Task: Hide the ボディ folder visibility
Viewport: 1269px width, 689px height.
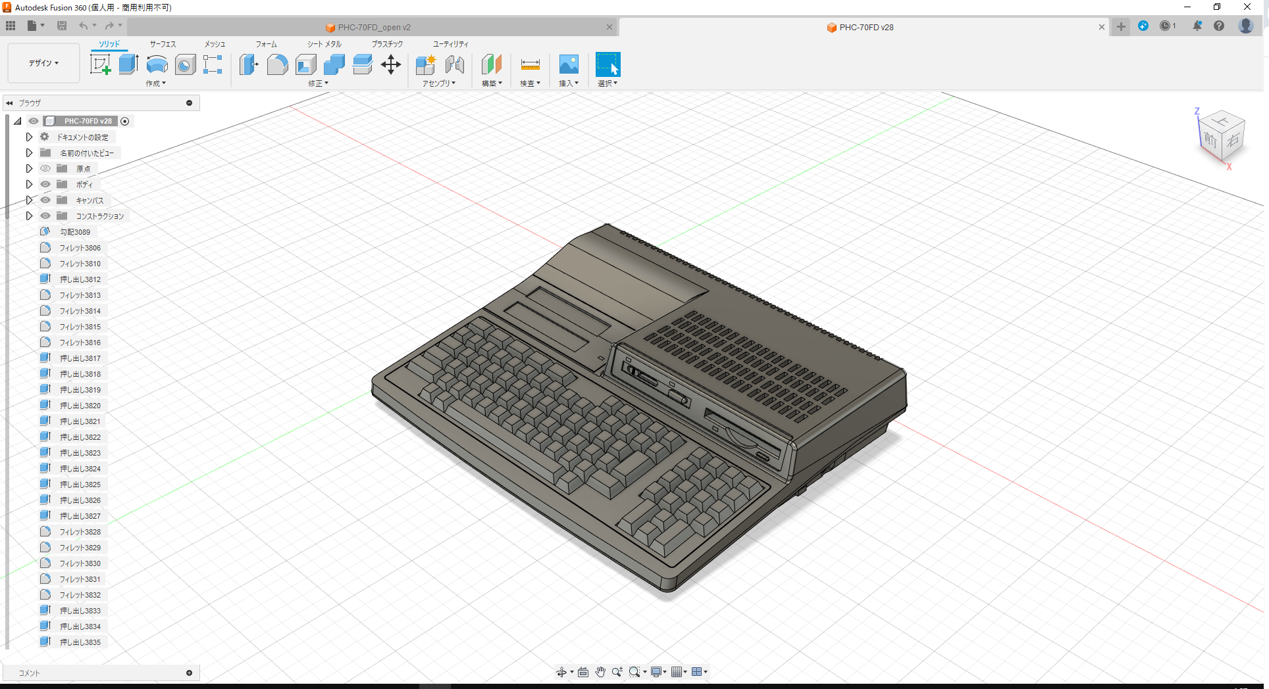Action: coord(45,184)
